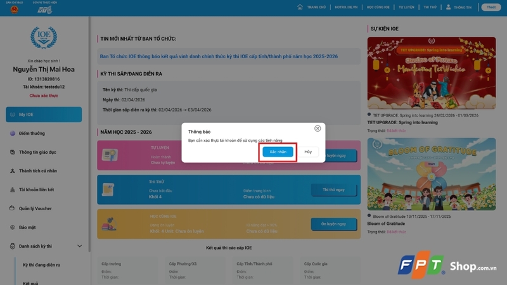This screenshot has width=507, height=285.
Task: Click the national emblem logo in header
Action: [x=14, y=9]
